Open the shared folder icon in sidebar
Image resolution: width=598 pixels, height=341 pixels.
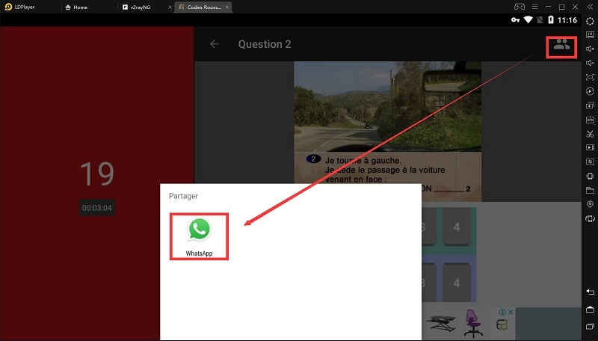590,190
